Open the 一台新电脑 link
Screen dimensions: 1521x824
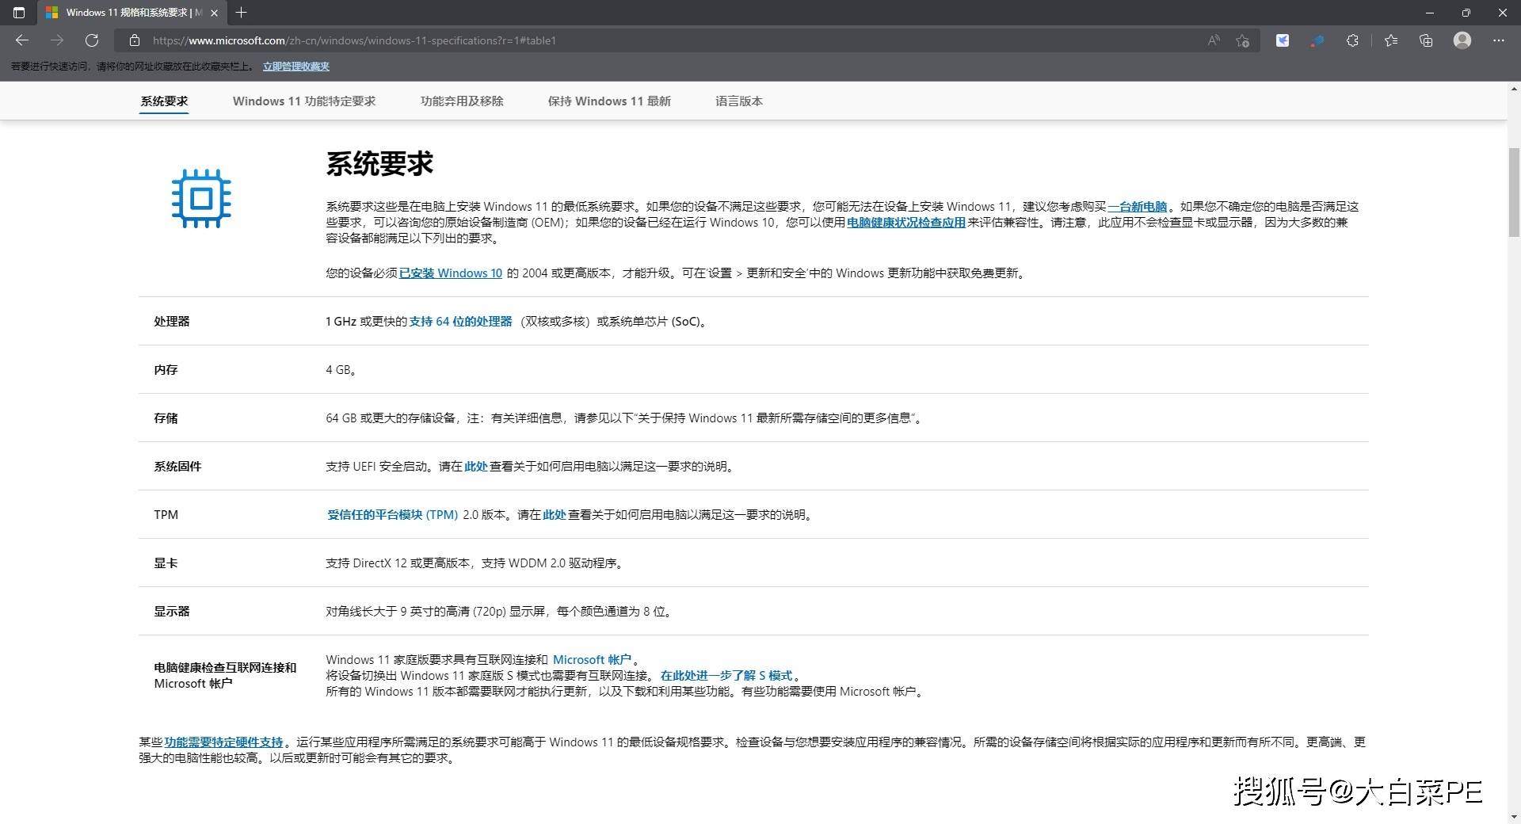click(1137, 207)
